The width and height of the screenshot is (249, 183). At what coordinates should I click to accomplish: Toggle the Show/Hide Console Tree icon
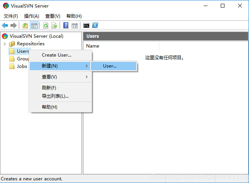tap(34, 25)
